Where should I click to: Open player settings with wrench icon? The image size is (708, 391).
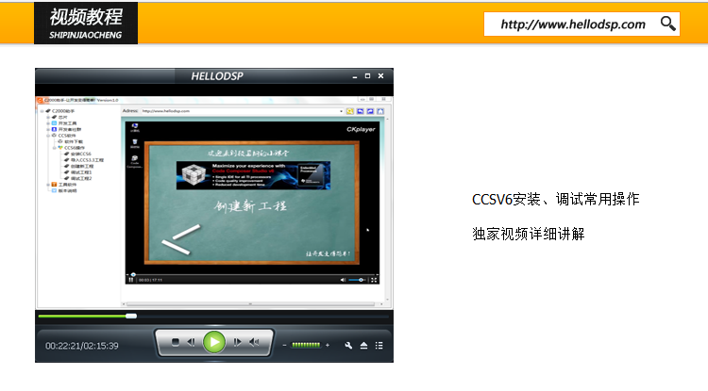pyautogui.click(x=348, y=346)
